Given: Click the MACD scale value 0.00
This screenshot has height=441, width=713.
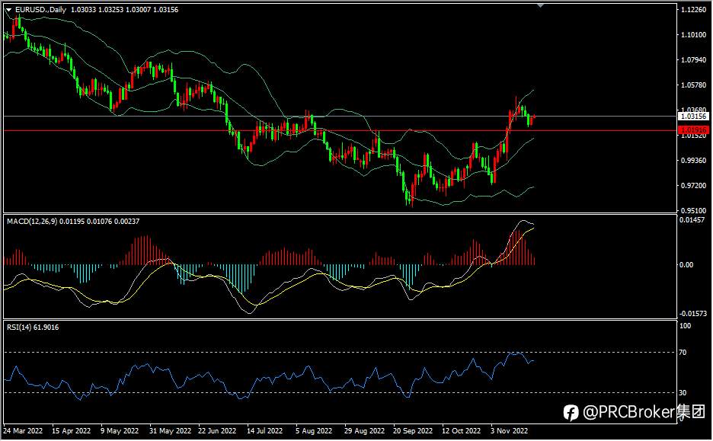Looking at the screenshot, I should 686,265.
